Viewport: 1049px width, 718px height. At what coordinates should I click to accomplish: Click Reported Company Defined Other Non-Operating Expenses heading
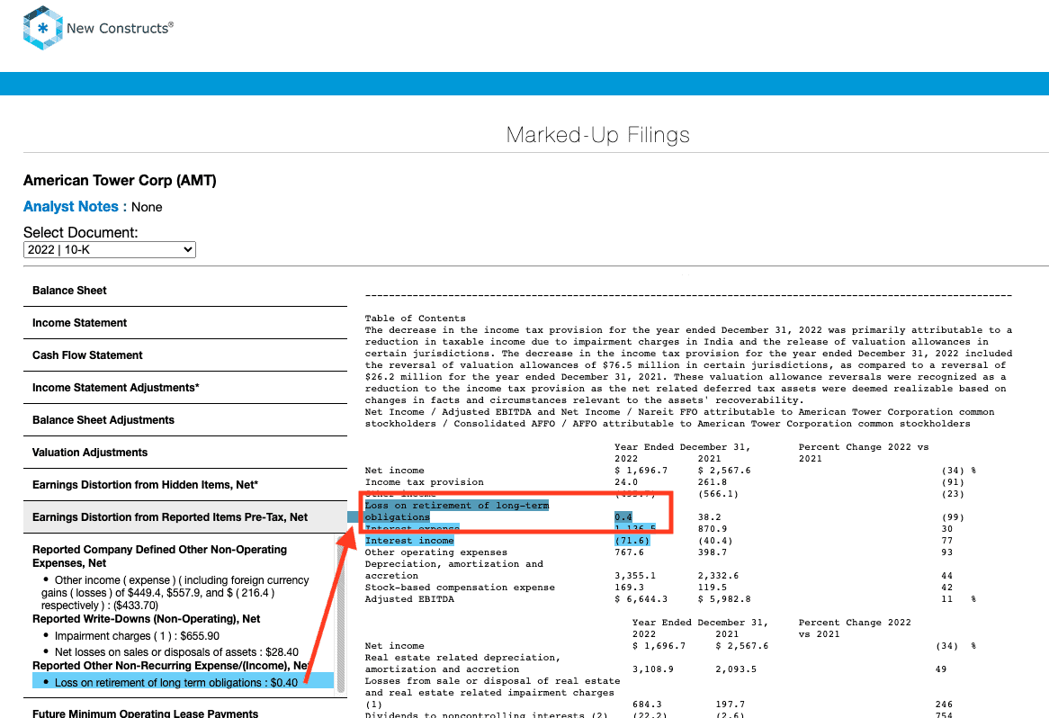pyautogui.click(x=160, y=556)
